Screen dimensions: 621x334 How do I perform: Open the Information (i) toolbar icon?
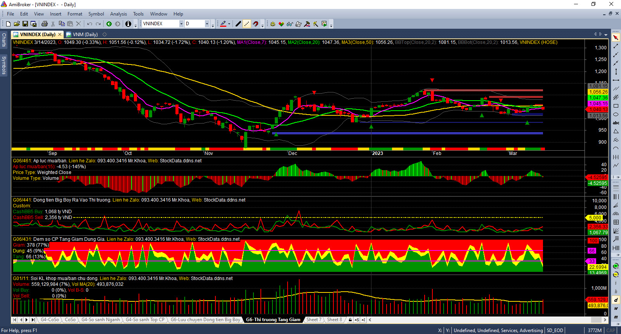coord(128,24)
